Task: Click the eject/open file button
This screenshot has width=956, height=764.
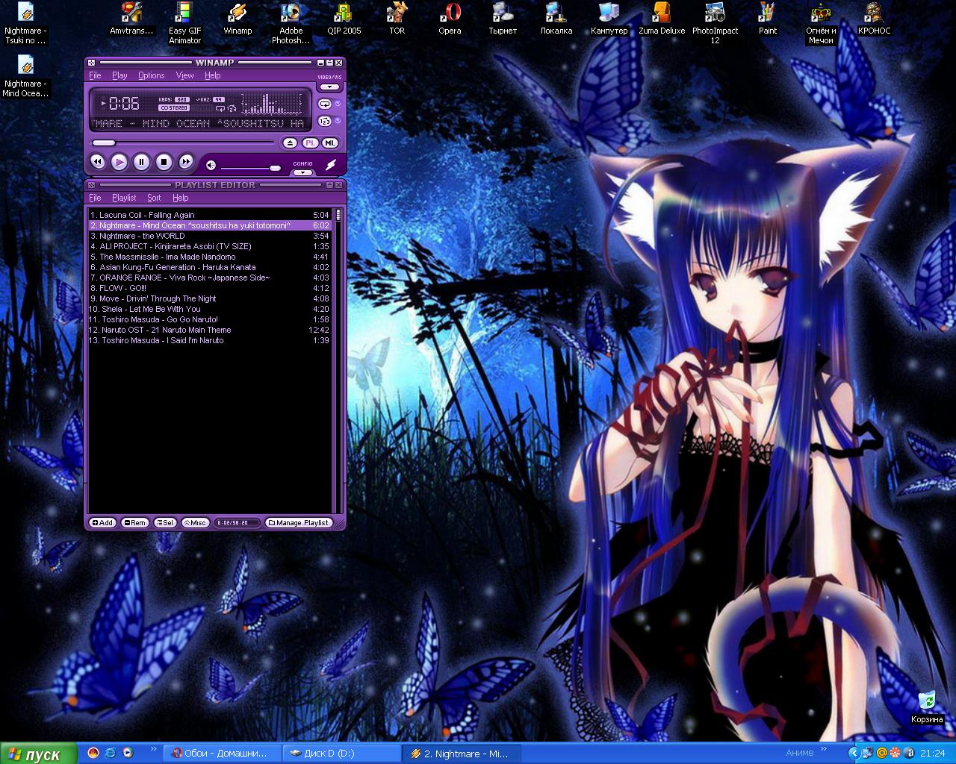Action: 290,143
